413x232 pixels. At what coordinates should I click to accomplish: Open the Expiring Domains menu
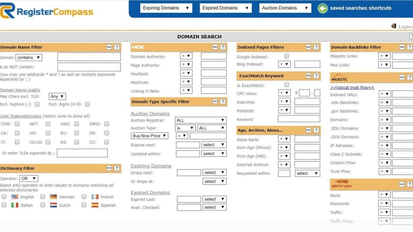coord(166,8)
